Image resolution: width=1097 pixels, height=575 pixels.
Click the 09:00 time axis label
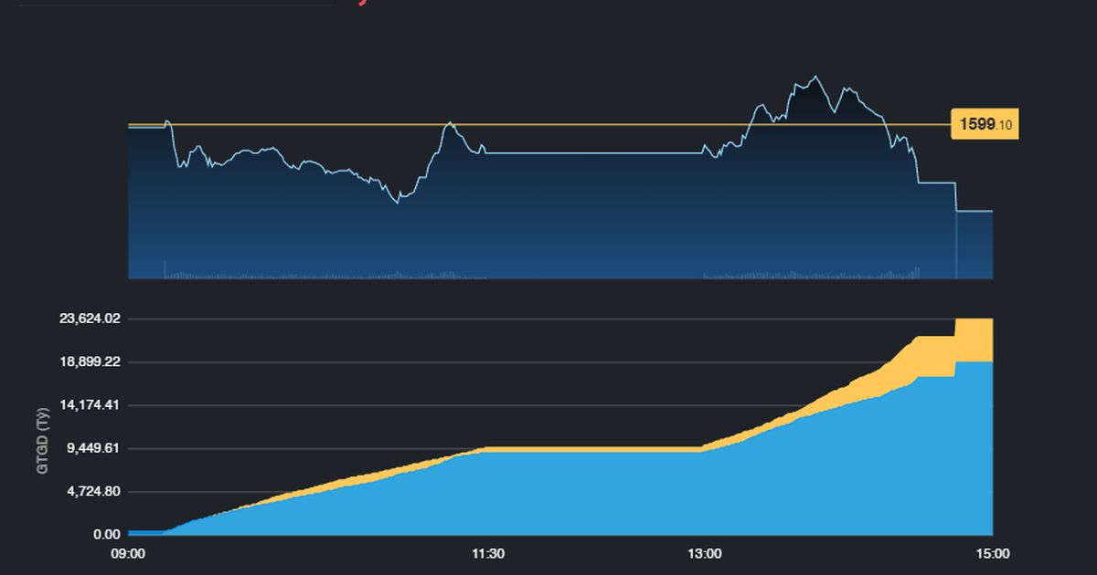point(128,553)
